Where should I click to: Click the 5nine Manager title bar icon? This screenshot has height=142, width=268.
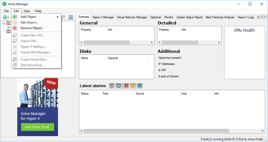tap(4, 4)
